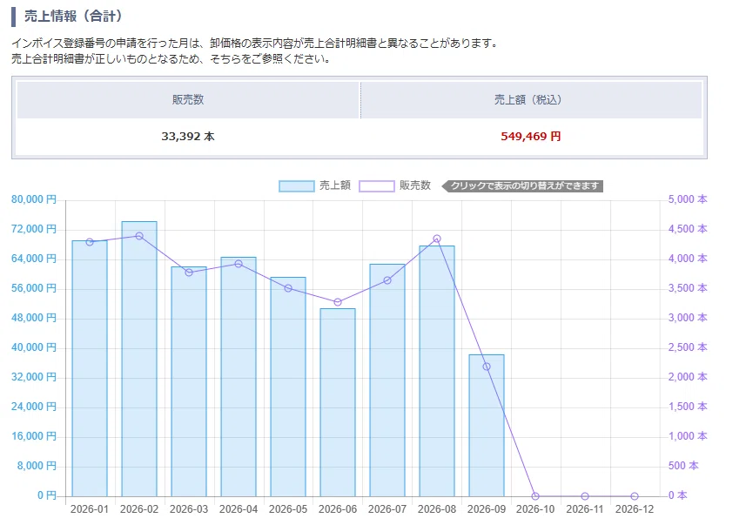Click the 売上額 legend label text

click(x=335, y=185)
